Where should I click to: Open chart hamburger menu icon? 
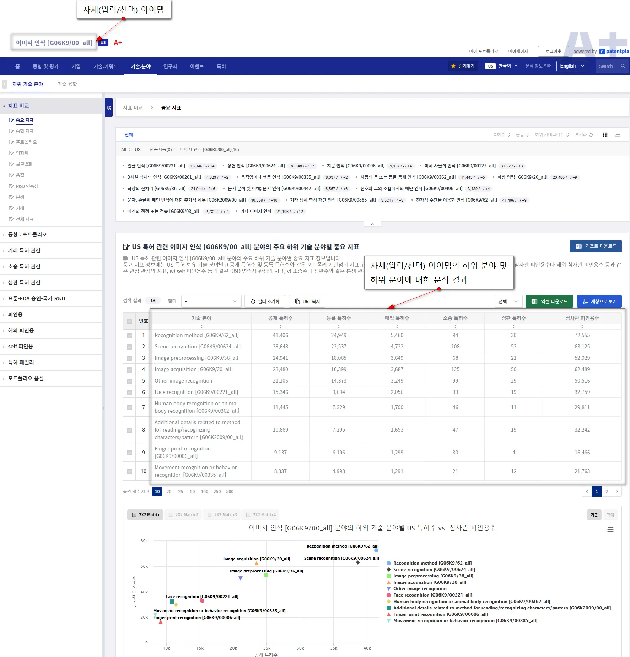(610, 530)
